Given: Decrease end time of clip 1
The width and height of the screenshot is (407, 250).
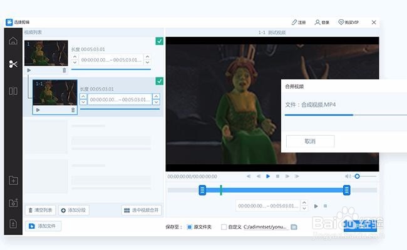Looking at the screenshot, I should pyautogui.click(x=147, y=62).
